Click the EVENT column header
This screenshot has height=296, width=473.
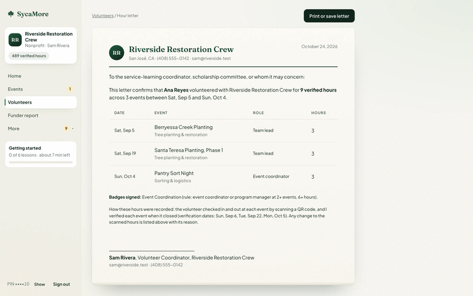pos(161,113)
